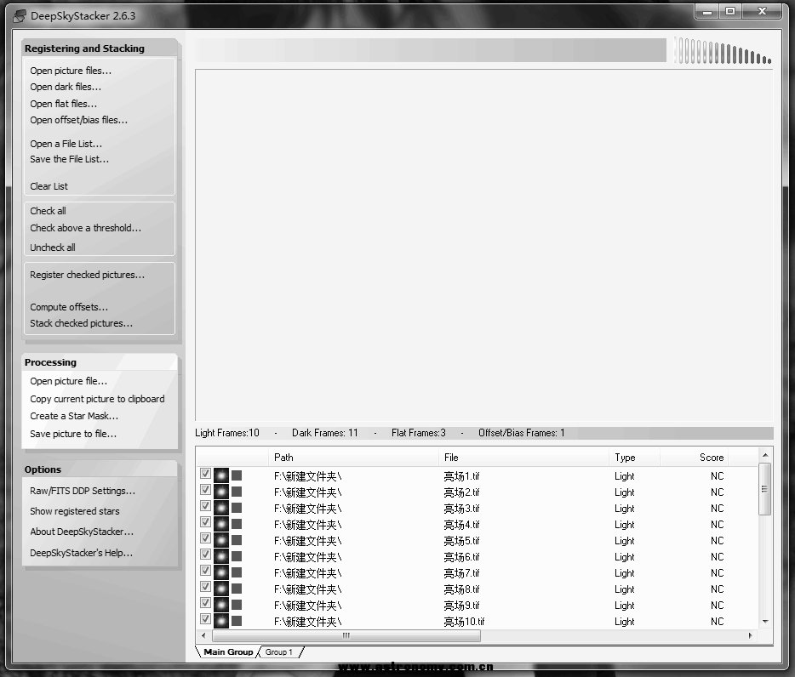Open picture files in Registering and Stacking
Image resolution: width=795 pixels, height=677 pixels.
tap(71, 71)
